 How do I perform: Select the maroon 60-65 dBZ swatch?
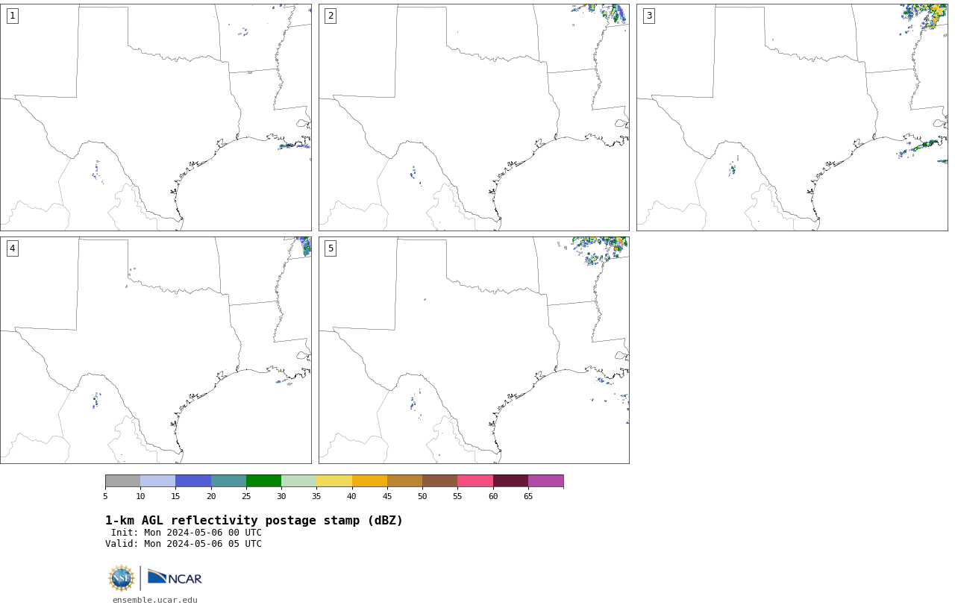tap(510, 480)
